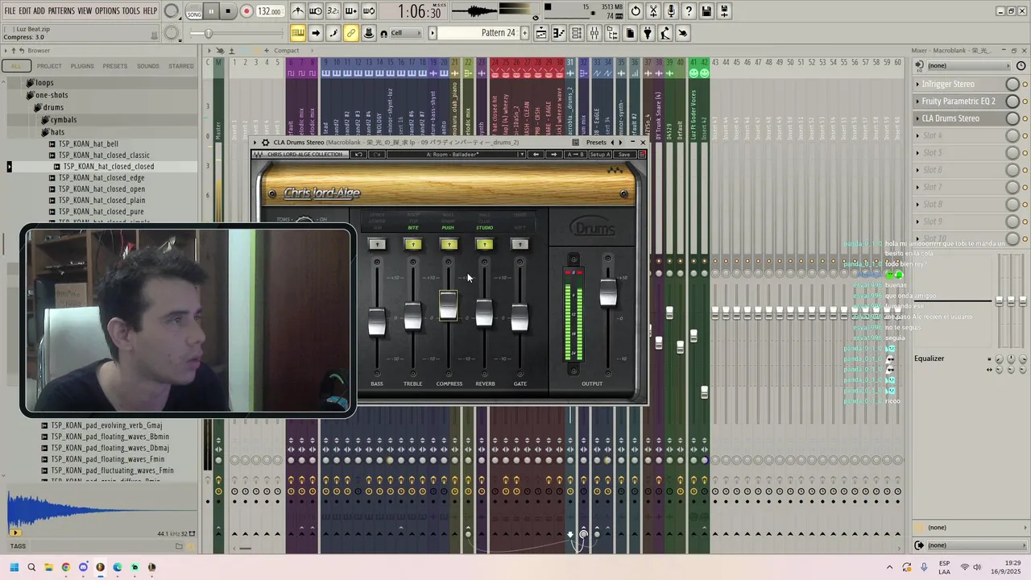Add a new pattern with plus button

(x=525, y=33)
